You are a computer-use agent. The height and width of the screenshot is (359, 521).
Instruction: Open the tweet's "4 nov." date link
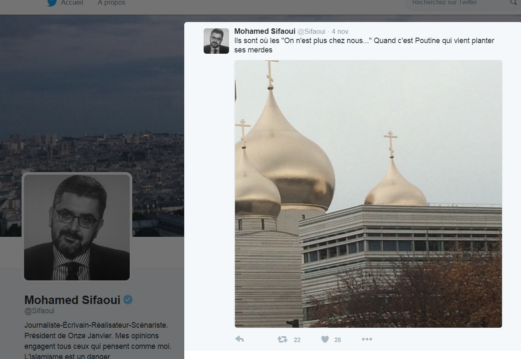coord(341,32)
